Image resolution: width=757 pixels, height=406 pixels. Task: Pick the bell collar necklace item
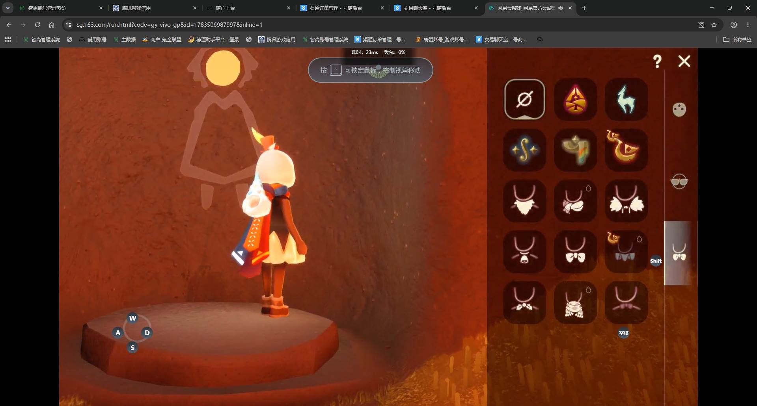pyautogui.click(x=524, y=252)
